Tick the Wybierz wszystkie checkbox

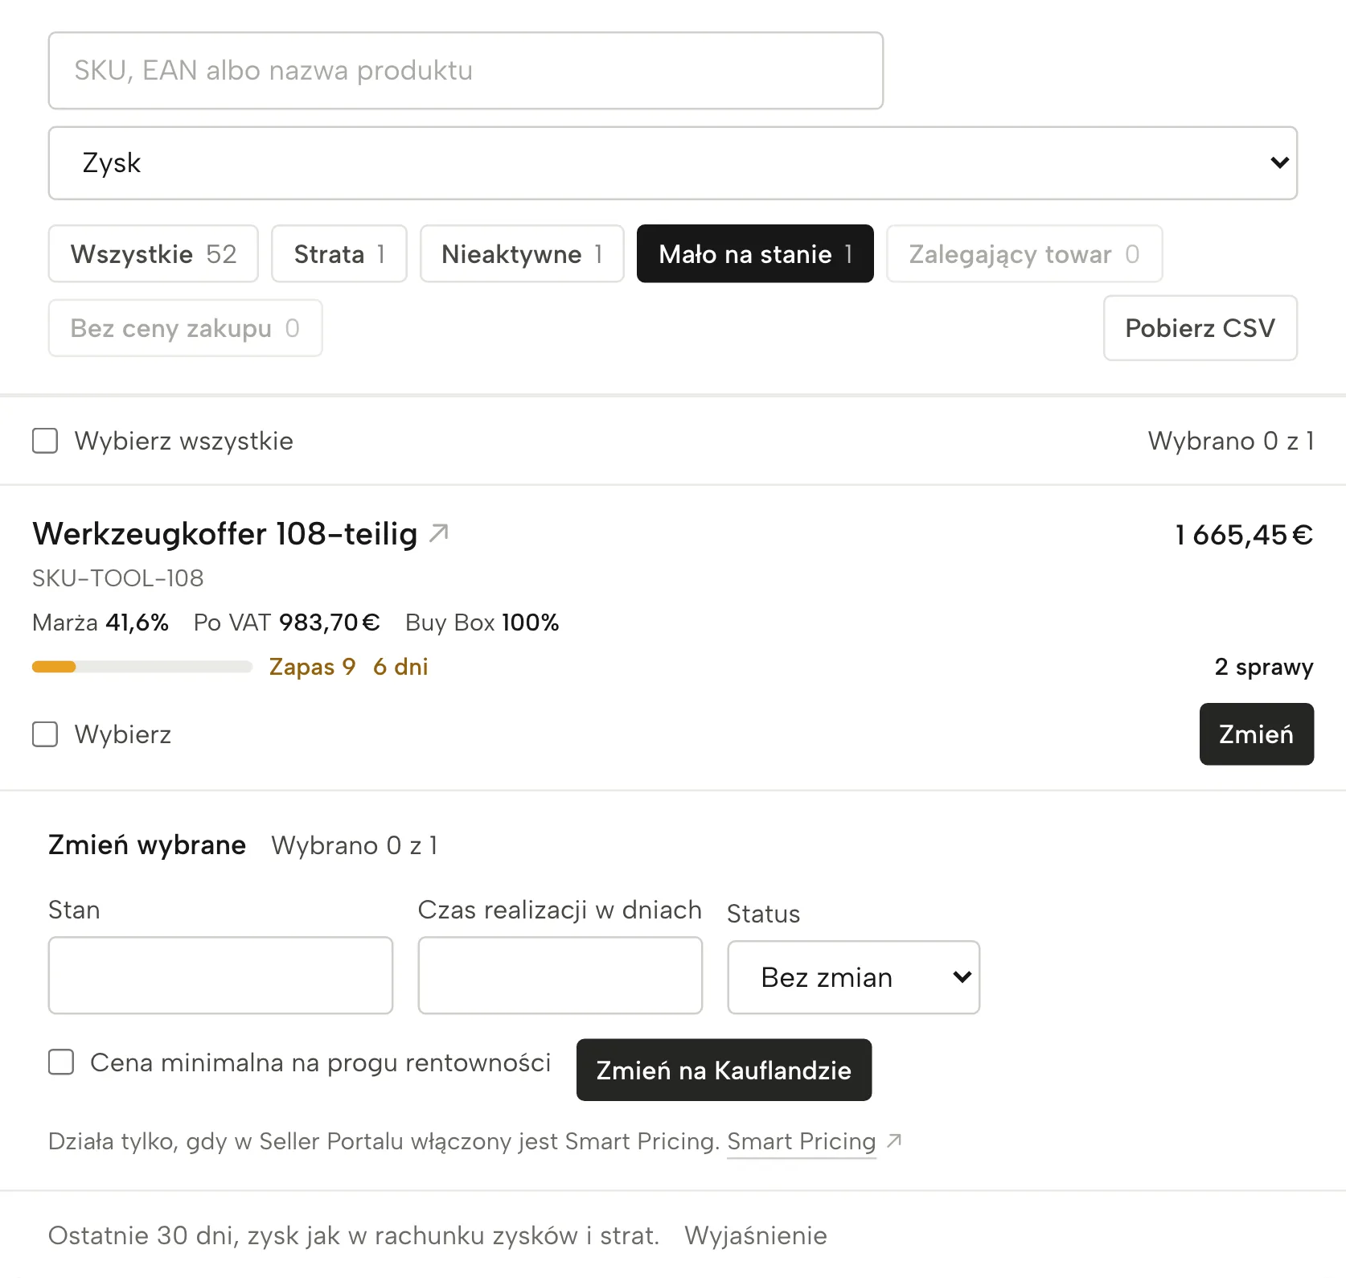[x=45, y=441]
